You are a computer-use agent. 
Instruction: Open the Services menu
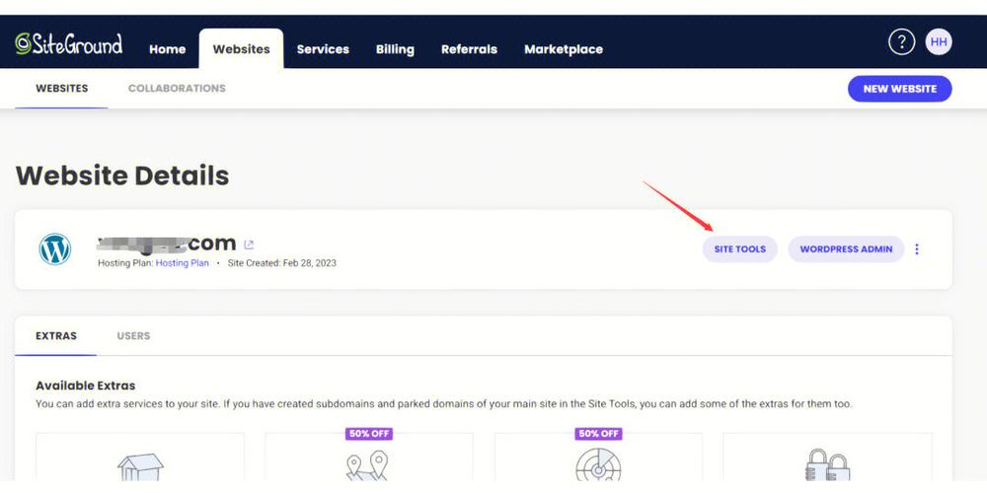pyautogui.click(x=323, y=49)
